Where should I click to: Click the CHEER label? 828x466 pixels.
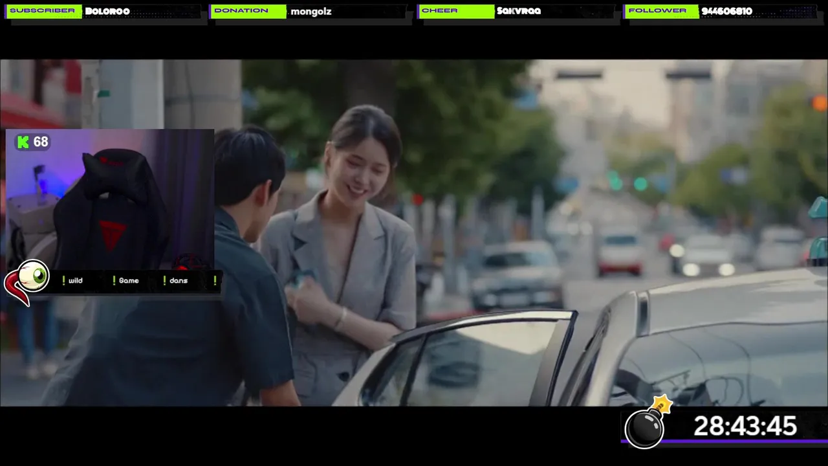[456, 11]
